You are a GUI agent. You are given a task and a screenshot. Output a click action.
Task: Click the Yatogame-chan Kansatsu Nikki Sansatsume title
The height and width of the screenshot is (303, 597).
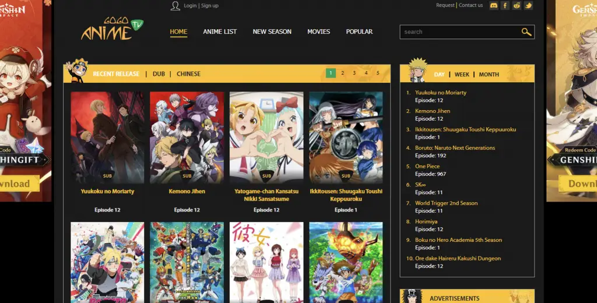pos(266,195)
